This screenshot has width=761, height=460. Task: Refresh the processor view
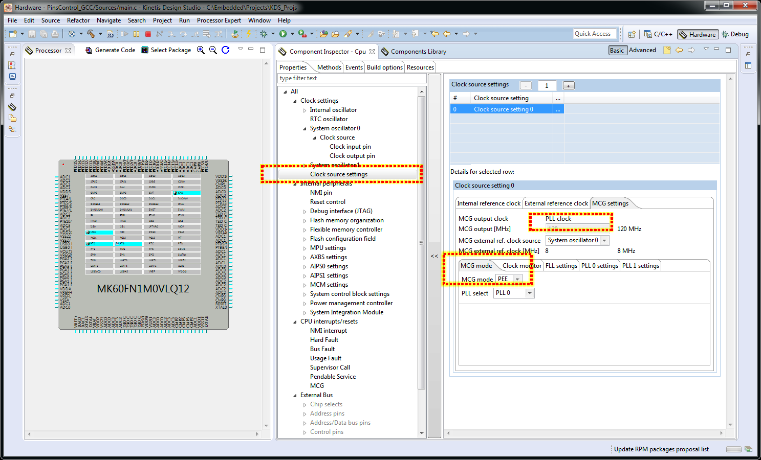(225, 50)
